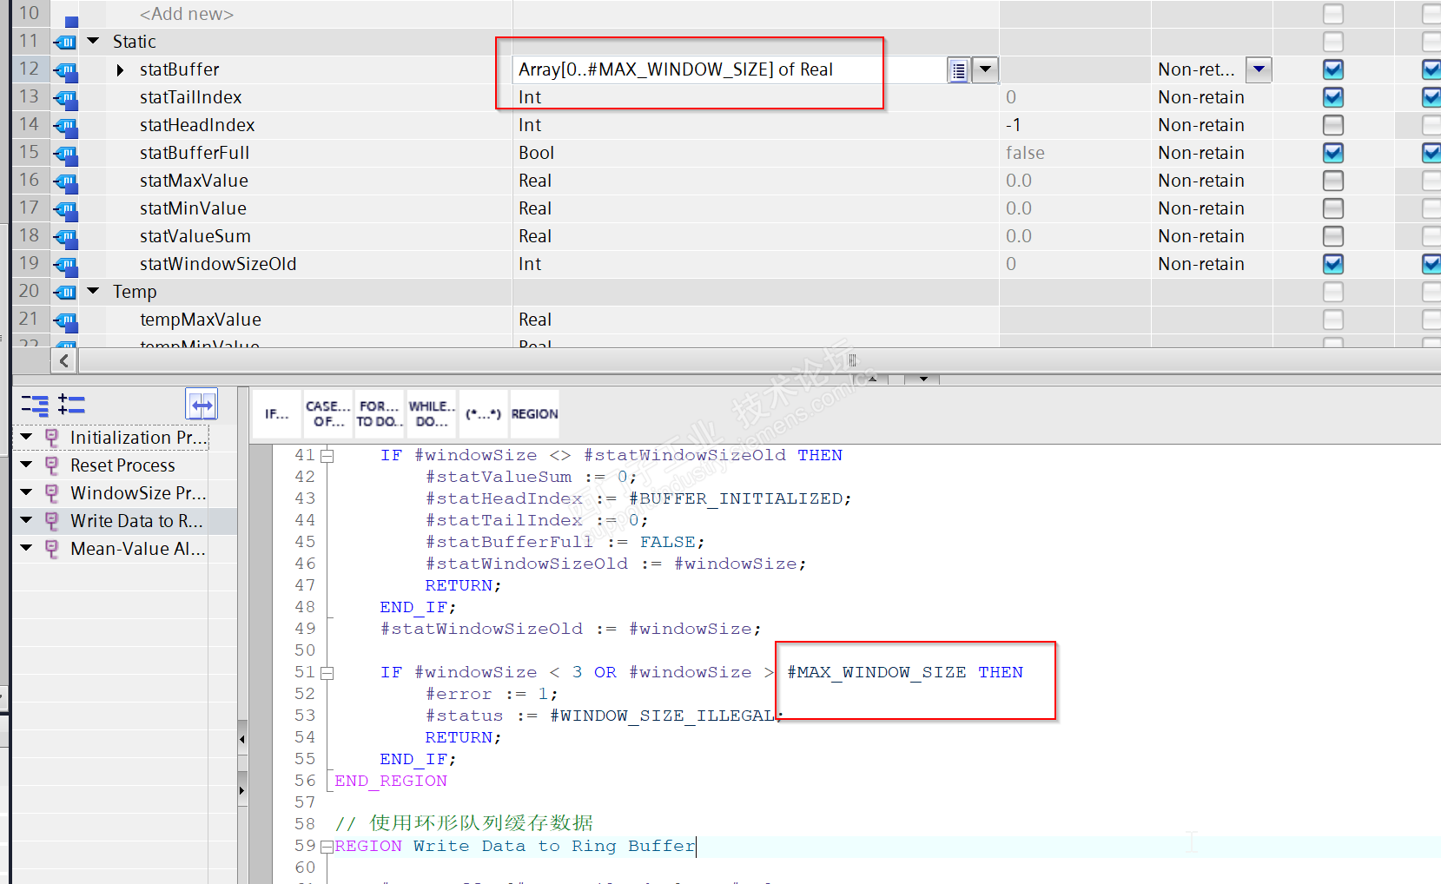1441x884 pixels.
Task: Fold the REGION at line 59
Action: 327,847
